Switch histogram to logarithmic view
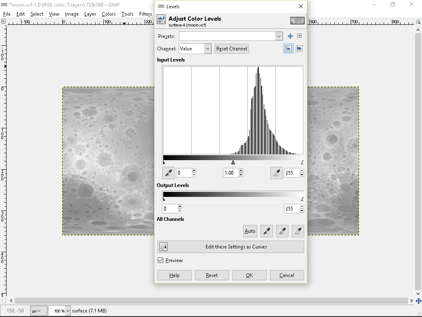This screenshot has height=317, width=422. (299, 48)
